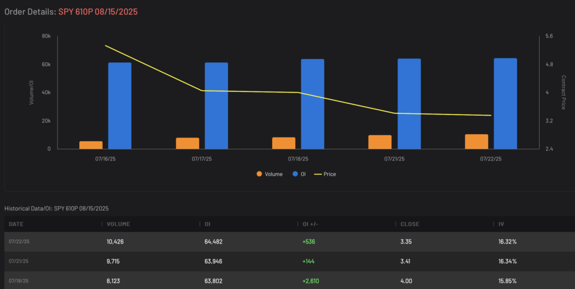This screenshot has width=575, height=289.
Task: Click the blue OI bar for 07/16/25
Action: pos(120,106)
